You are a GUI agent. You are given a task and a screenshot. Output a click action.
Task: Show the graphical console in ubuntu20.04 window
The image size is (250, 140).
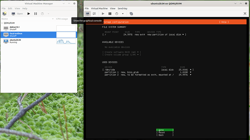88,13
